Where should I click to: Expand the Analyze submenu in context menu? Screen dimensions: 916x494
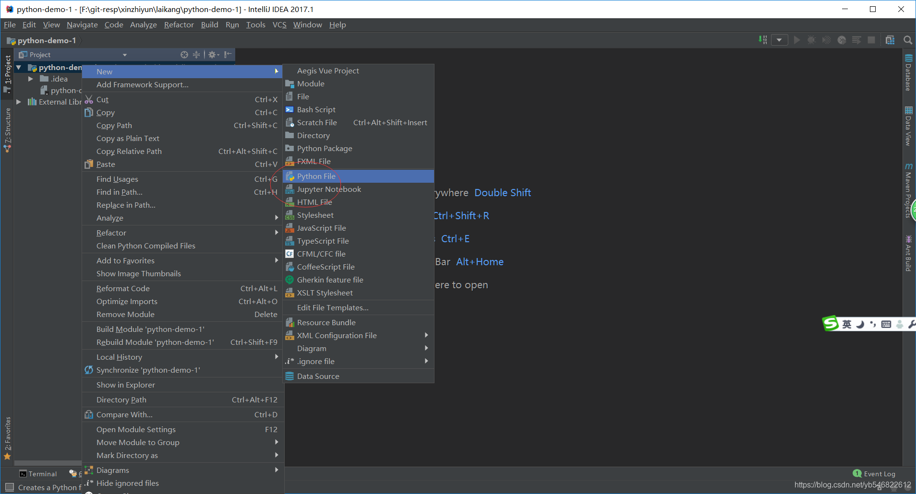click(x=182, y=218)
